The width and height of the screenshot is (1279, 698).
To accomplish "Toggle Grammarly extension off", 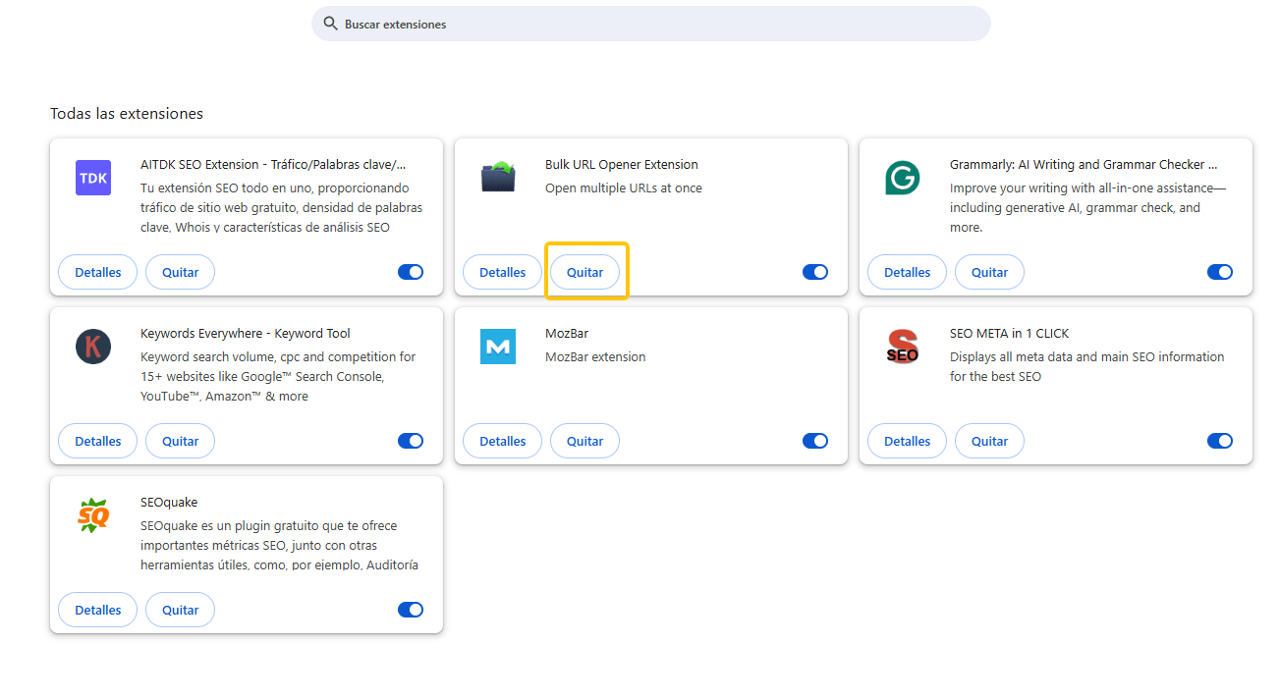I will [x=1220, y=272].
